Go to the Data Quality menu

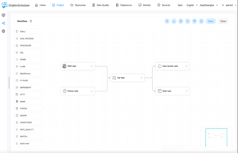click(x=101, y=5)
